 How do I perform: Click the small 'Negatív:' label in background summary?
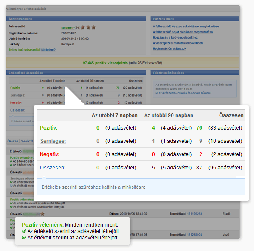[15, 103]
